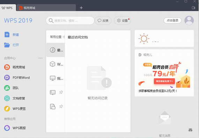Click the user avatar icon
Screen dimensions: 199x138
[x=189, y=21]
